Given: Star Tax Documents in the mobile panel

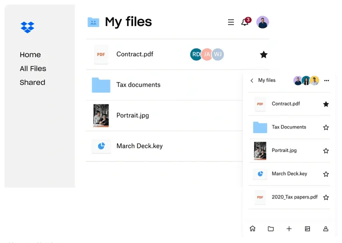Looking at the screenshot, I should (x=326, y=127).
